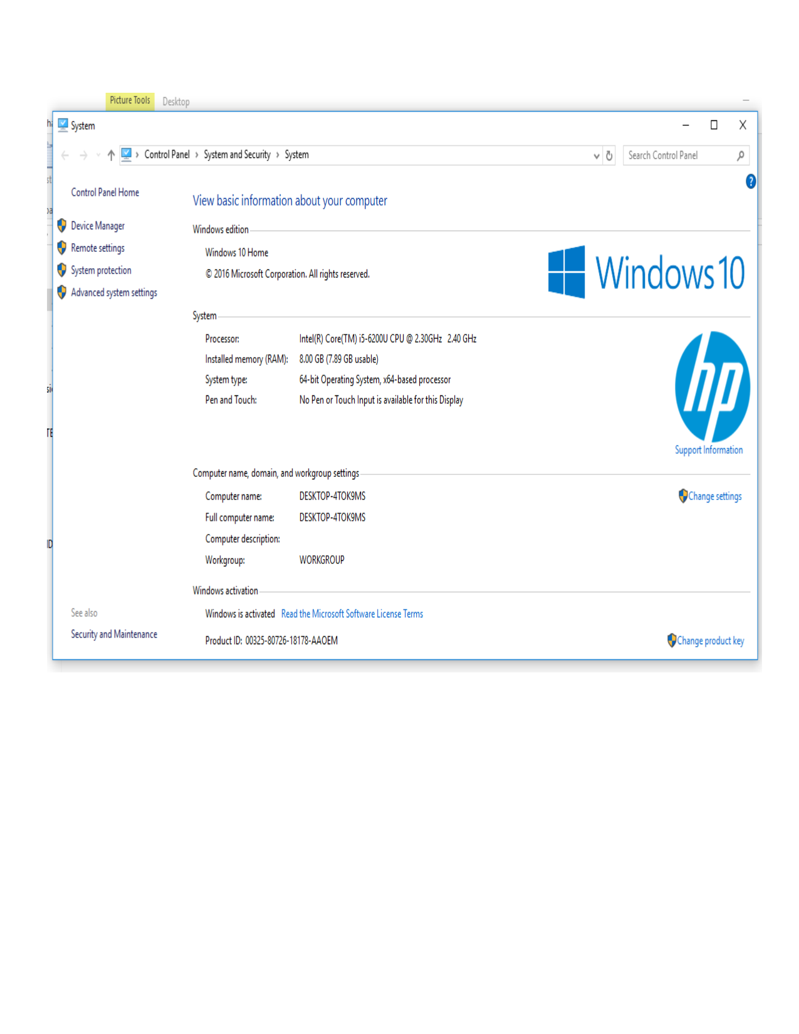Open the System protection link

click(x=101, y=270)
